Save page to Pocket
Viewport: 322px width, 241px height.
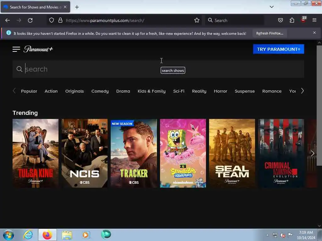point(280,20)
